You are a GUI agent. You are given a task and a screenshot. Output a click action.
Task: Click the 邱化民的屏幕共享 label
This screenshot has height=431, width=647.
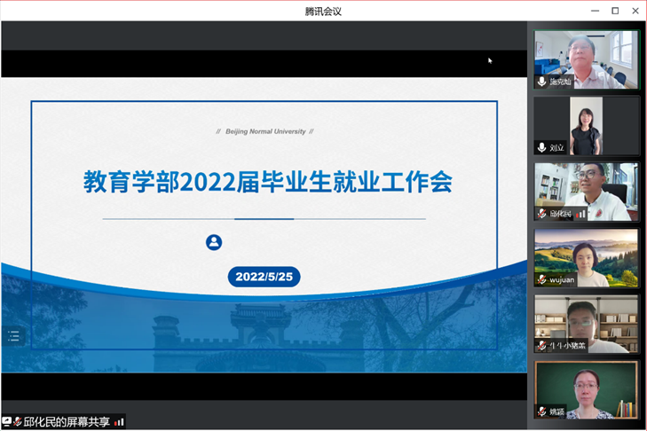(x=67, y=422)
